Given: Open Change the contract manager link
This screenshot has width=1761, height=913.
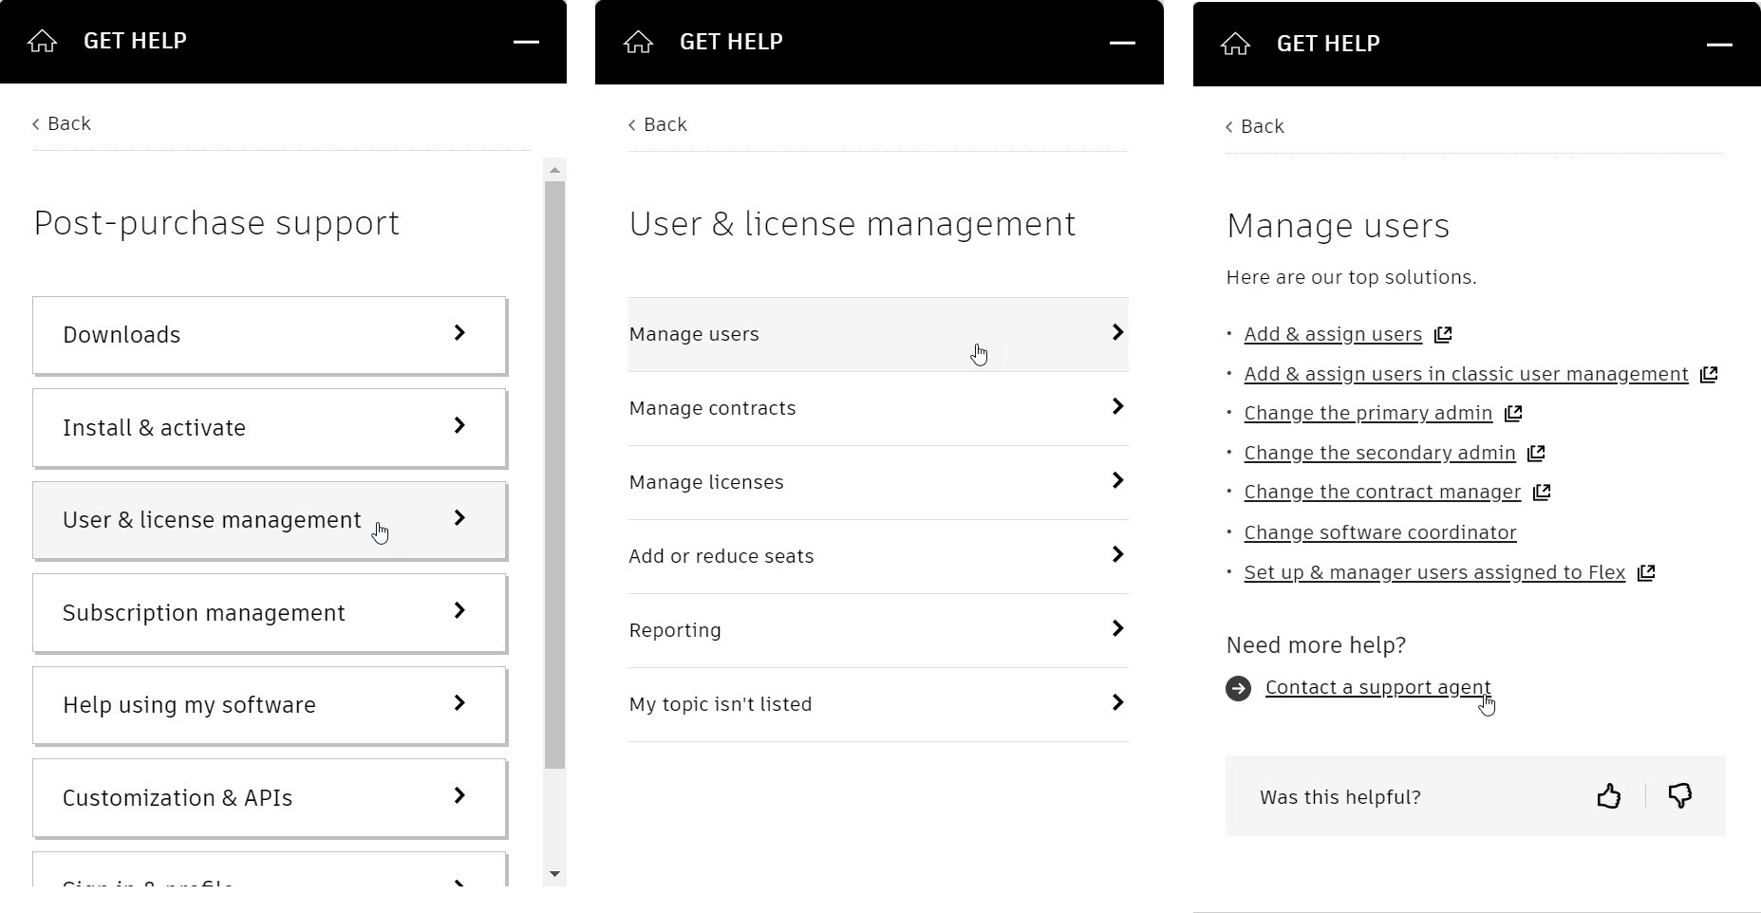Looking at the screenshot, I should pos(1382,492).
